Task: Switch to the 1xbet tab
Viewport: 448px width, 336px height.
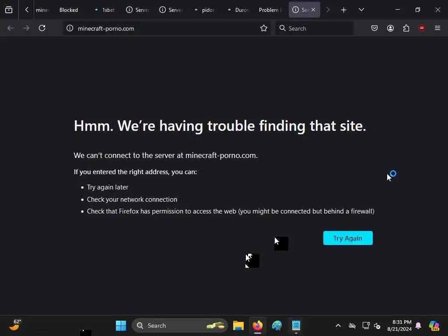Action: tap(105, 10)
